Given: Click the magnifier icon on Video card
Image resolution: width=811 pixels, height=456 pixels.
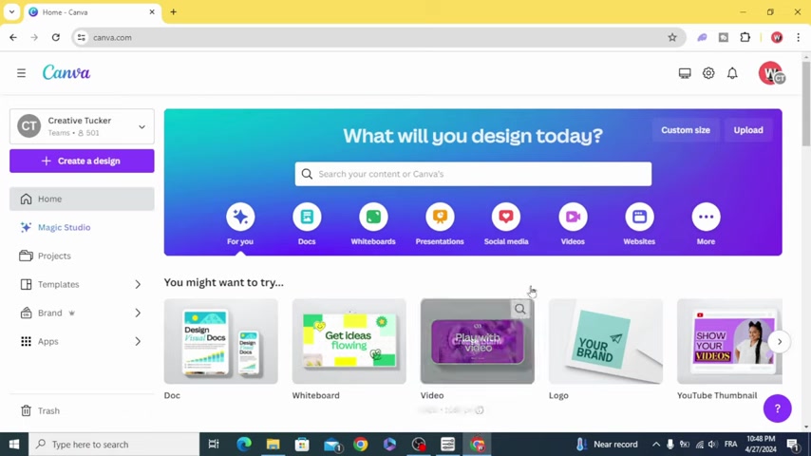Looking at the screenshot, I should click(x=519, y=309).
